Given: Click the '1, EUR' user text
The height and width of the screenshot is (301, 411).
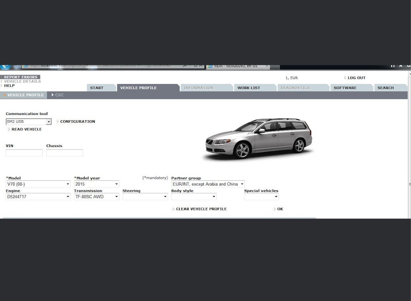Looking at the screenshot, I should click(291, 78).
